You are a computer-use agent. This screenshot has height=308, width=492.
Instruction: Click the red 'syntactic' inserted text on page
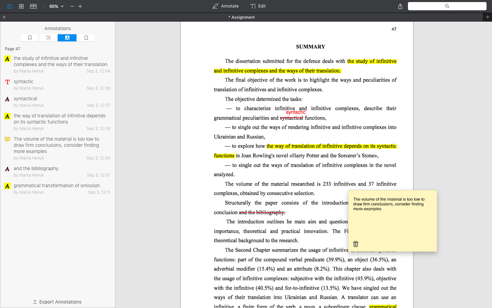point(296,112)
